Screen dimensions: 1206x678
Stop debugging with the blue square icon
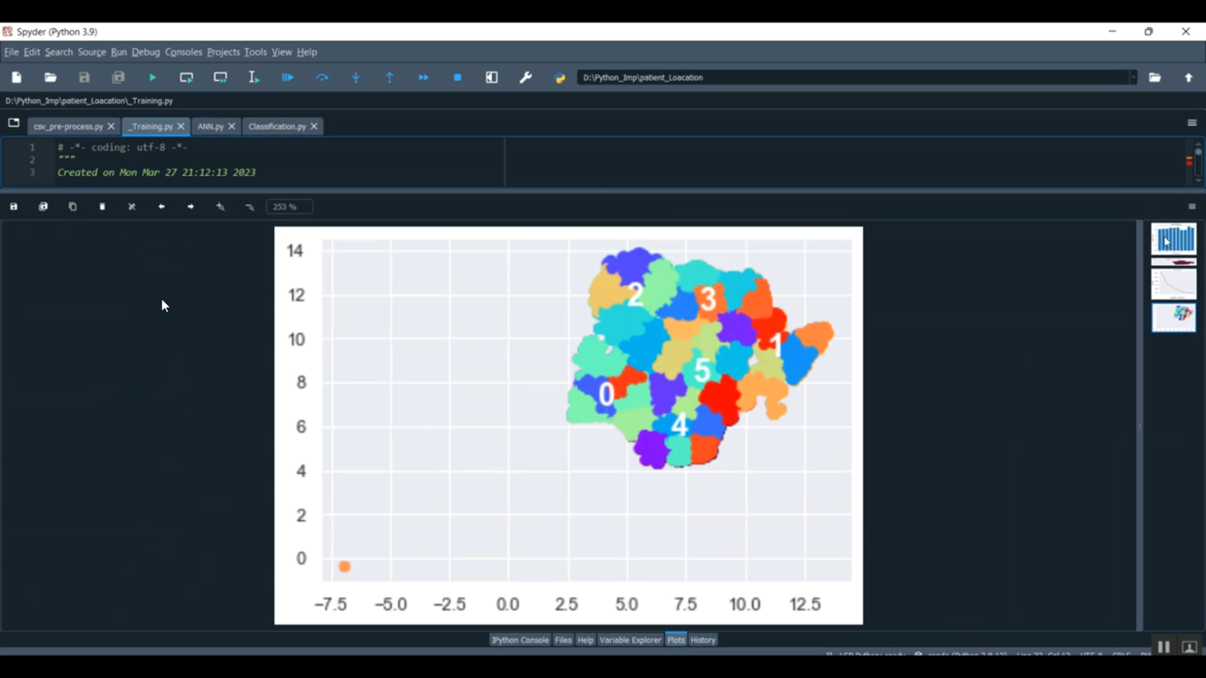point(457,78)
